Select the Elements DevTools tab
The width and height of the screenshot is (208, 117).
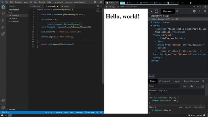[168, 11]
